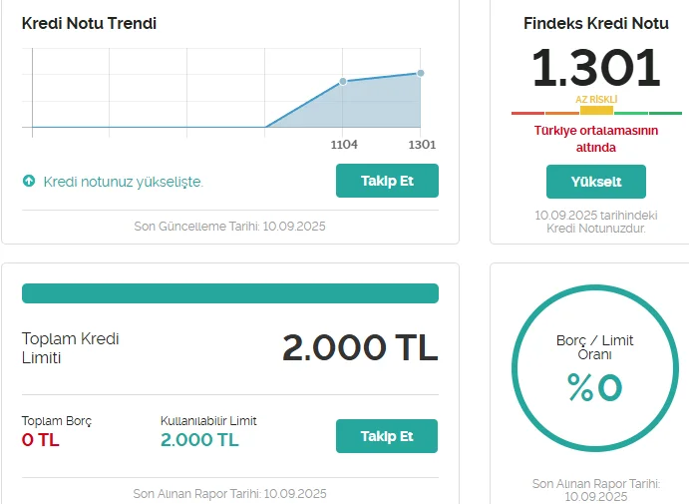Viewport: 689px width, 504px height.
Task: Click the green credit limit usage bar
Action: pyautogui.click(x=230, y=293)
